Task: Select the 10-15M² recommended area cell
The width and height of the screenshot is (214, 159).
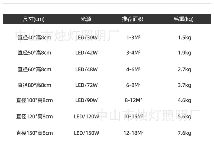Action: [133, 117]
